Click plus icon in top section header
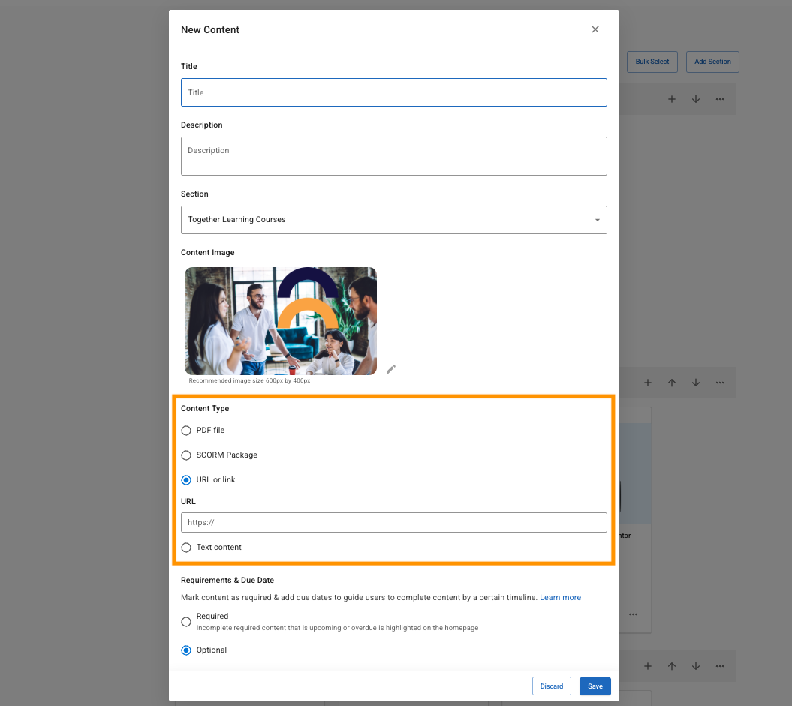 click(x=672, y=99)
